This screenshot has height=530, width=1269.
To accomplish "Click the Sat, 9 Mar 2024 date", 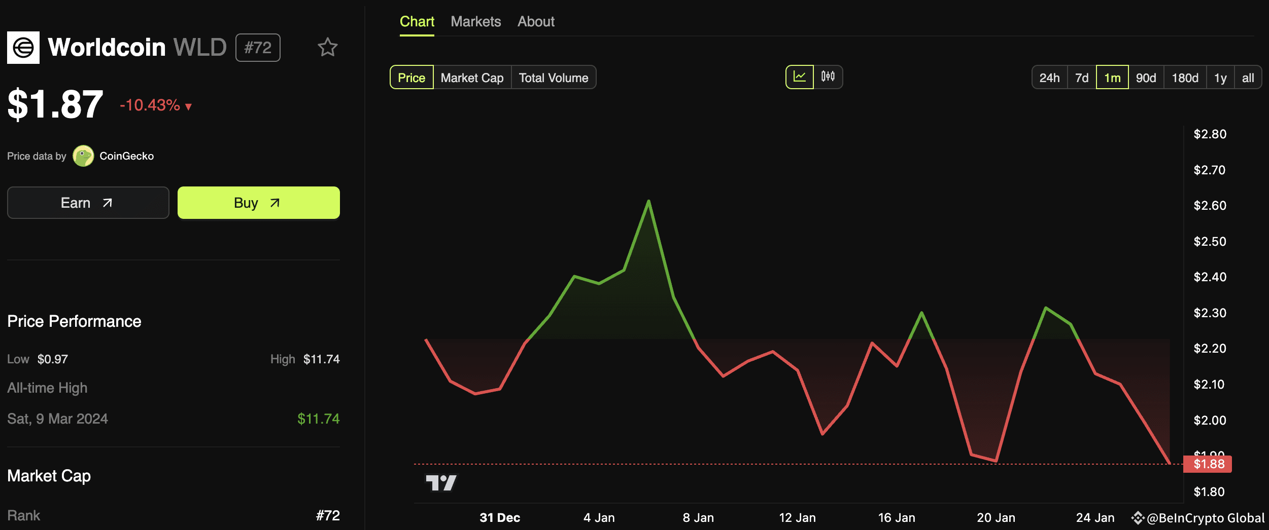I will tap(58, 419).
